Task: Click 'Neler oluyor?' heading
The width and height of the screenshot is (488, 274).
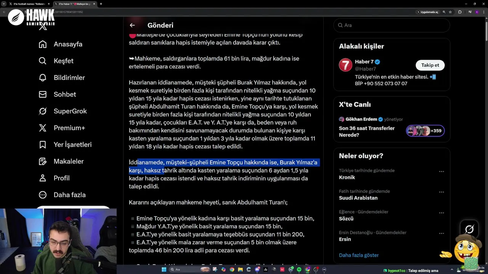Action: point(361,156)
